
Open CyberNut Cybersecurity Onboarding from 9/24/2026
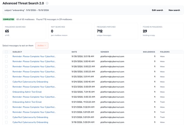click(30, 82)
